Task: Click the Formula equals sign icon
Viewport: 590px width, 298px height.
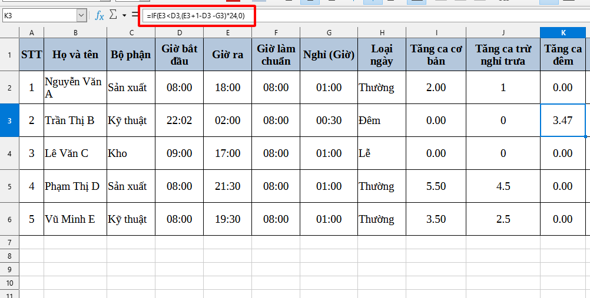Action: [135, 15]
